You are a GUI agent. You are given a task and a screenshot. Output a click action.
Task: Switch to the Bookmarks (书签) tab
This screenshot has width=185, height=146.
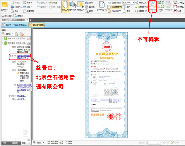click(x=4, y=143)
